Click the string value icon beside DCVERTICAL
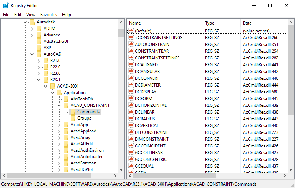295x188 pixels. 131,125
